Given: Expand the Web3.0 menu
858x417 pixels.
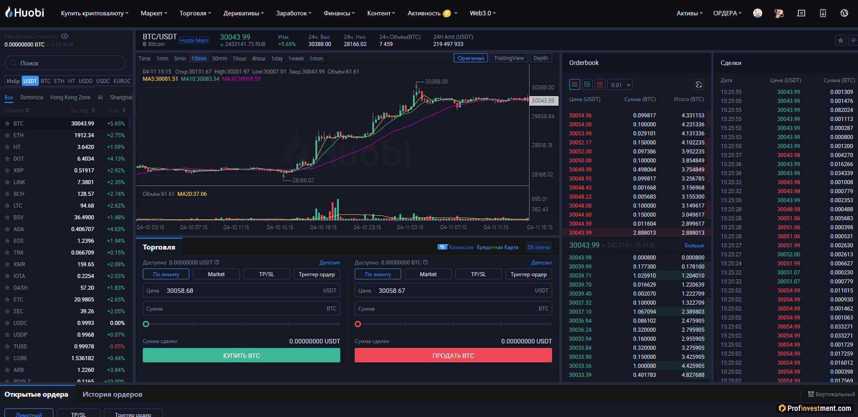Looking at the screenshot, I should pos(483,13).
